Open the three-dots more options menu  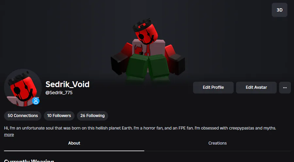[285, 88]
